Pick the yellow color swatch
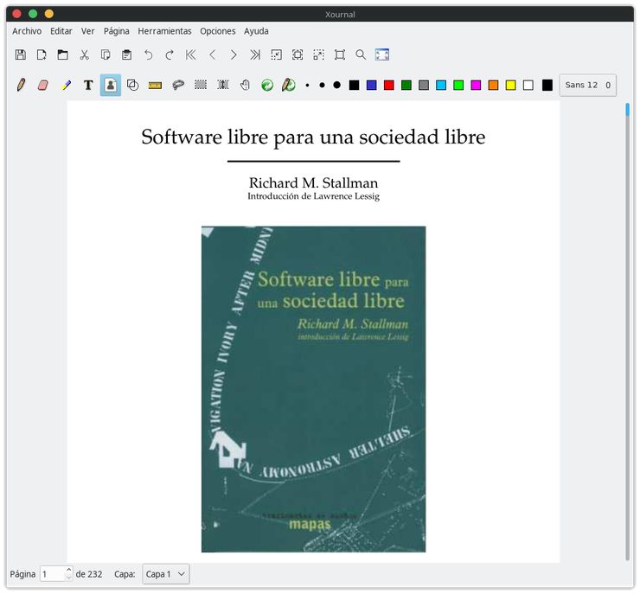Screen dimensions: 640x594 pyautogui.click(x=510, y=85)
